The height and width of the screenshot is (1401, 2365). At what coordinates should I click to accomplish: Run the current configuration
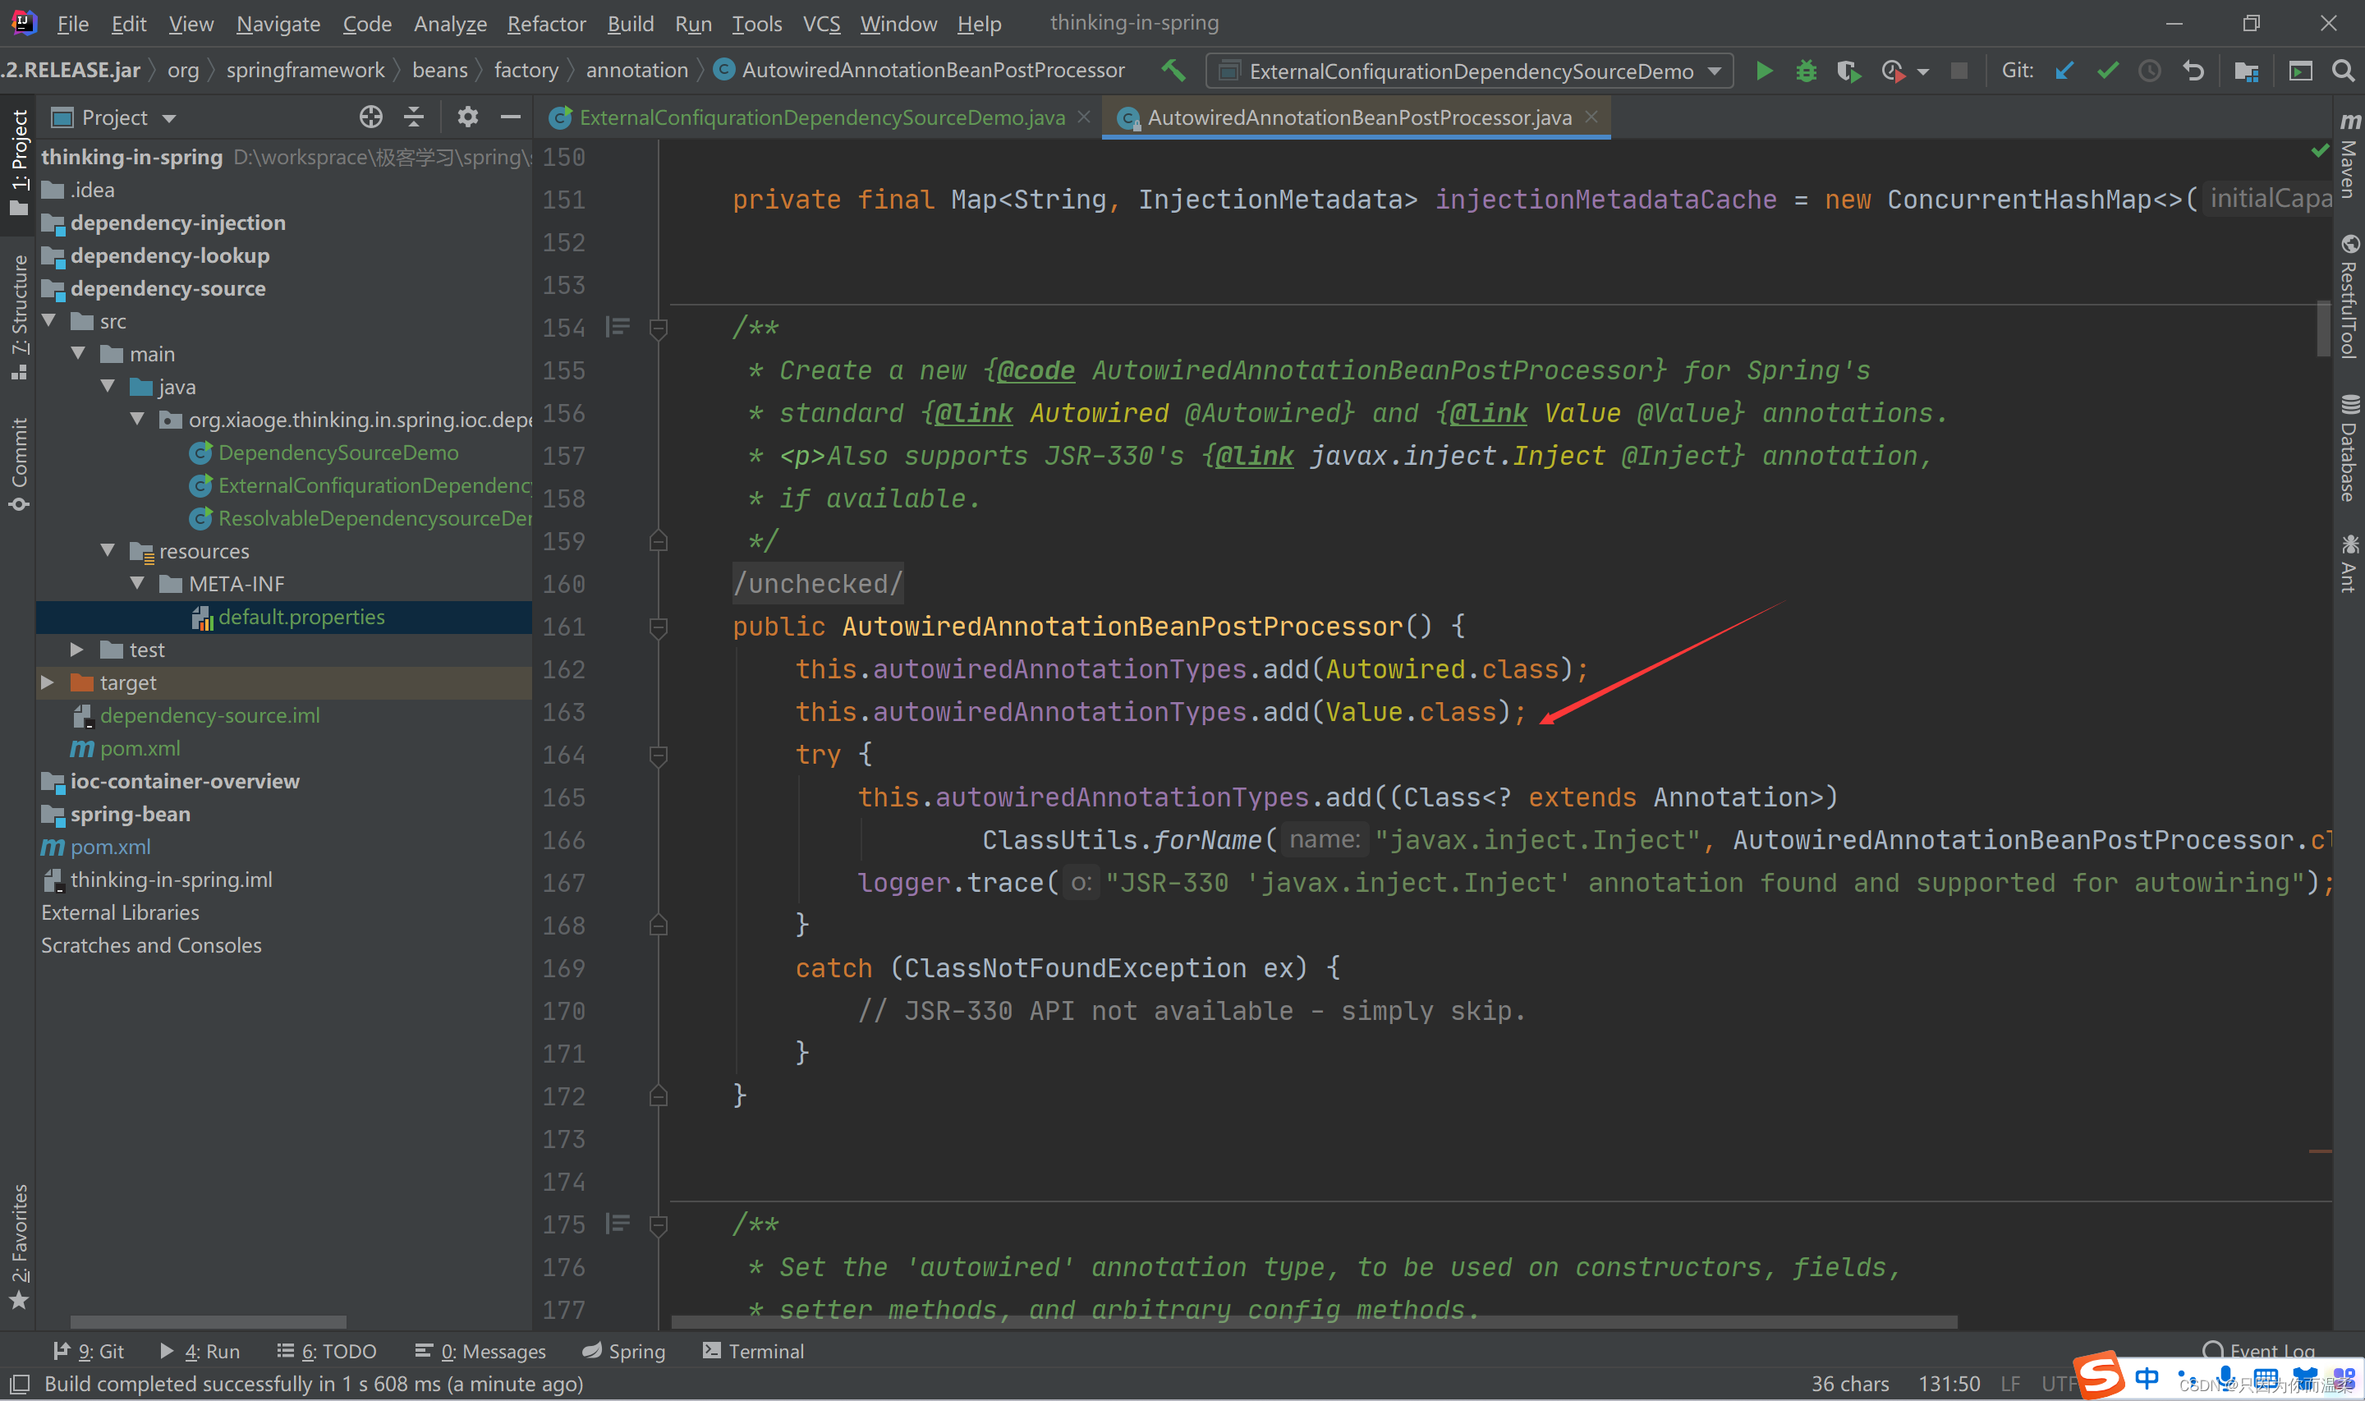(x=1763, y=71)
